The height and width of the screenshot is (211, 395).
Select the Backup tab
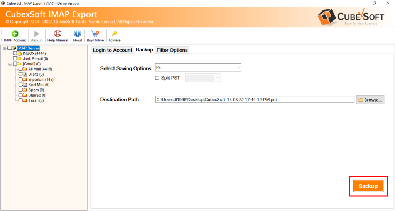point(144,50)
